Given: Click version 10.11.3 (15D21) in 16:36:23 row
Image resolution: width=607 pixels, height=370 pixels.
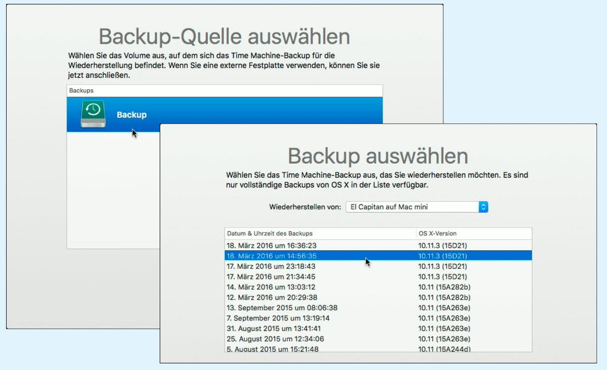Looking at the screenshot, I should pos(443,245).
